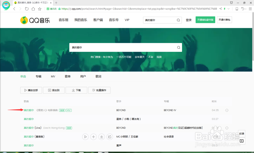The width and height of the screenshot is (254, 153).
Task: Open album 社会语录 link
Action: click(x=169, y=137)
